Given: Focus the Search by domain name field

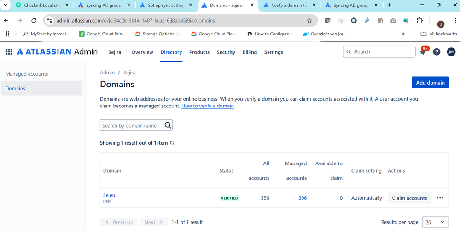Looking at the screenshot, I should tap(136, 125).
